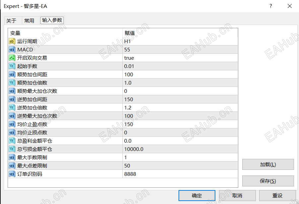This screenshot has height=204, width=299.
Task: Confirm with the 确定 button
Action: coord(197,195)
